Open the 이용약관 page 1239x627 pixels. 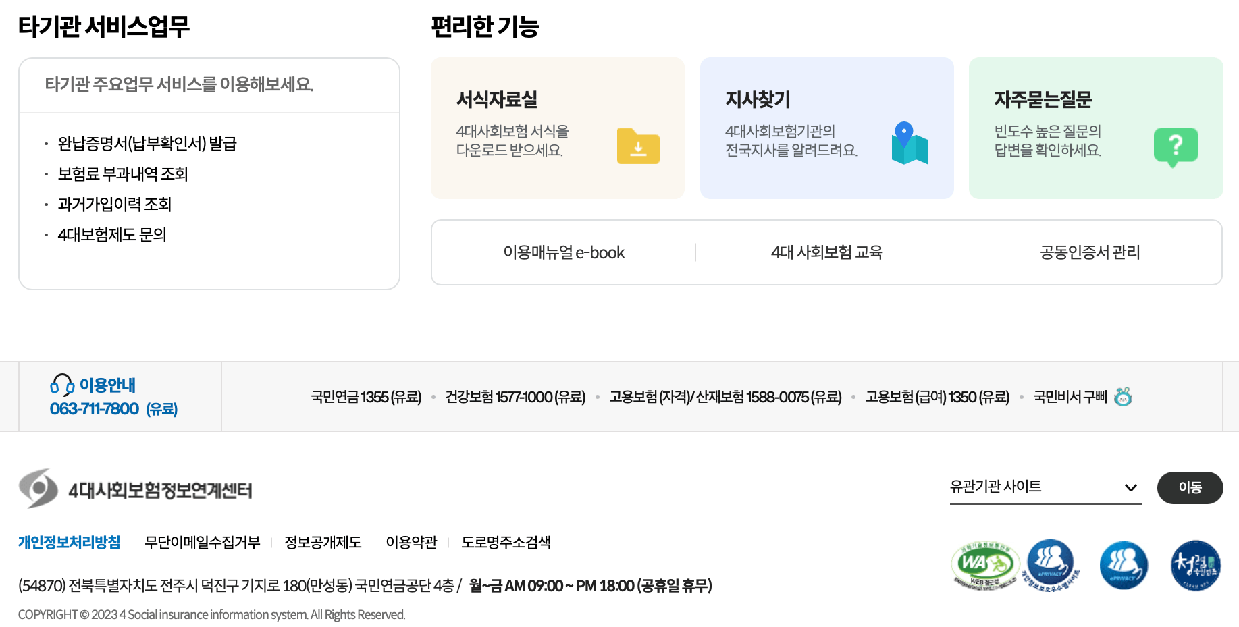pos(411,542)
